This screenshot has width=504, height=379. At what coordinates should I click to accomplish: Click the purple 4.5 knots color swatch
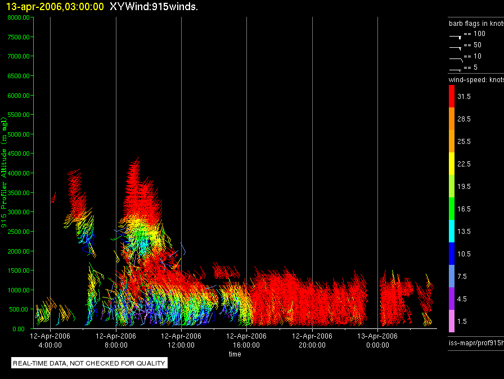[x=452, y=299]
